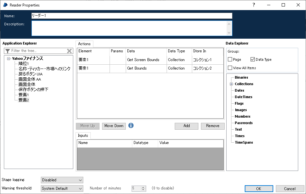The image size is (306, 194).
Task: Click the コレクション2 Store In cell
Action: point(208,69)
